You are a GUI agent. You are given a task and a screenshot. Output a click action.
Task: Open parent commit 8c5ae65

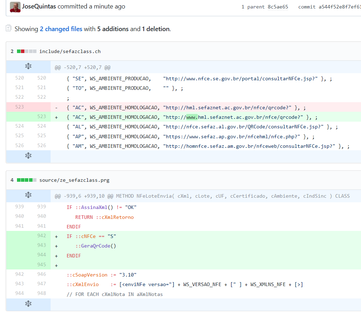pos(278,7)
